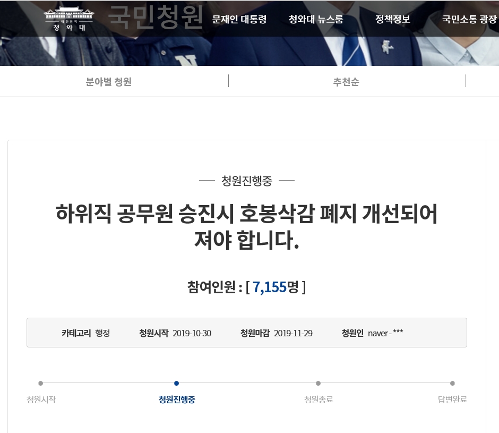Click the 청와대 Blue House logo

point(68,19)
